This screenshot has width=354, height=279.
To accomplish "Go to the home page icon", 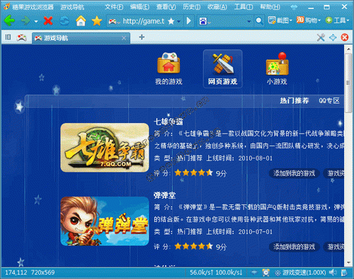I will click(x=81, y=20).
